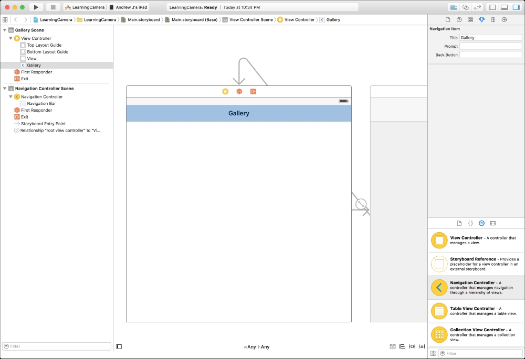Open the File inspector
Image resolution: width=525 pixels, height=359 pixels.
coord(448,19)
